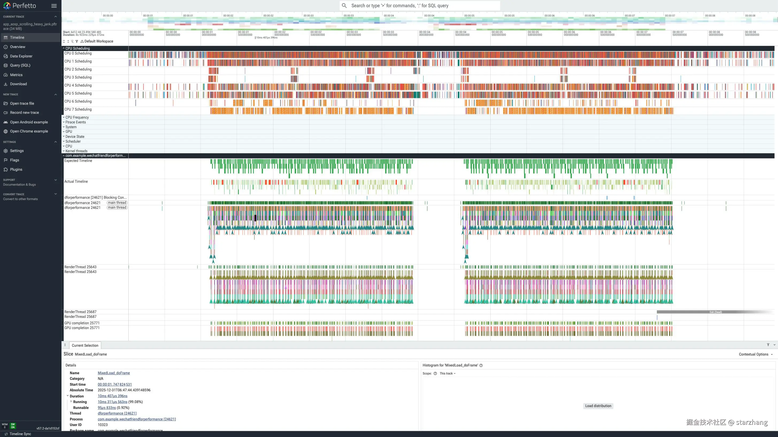778x437 pixels.
Task: Expand the Convert Trace sidebar section
Action: [x=56, y=194]
